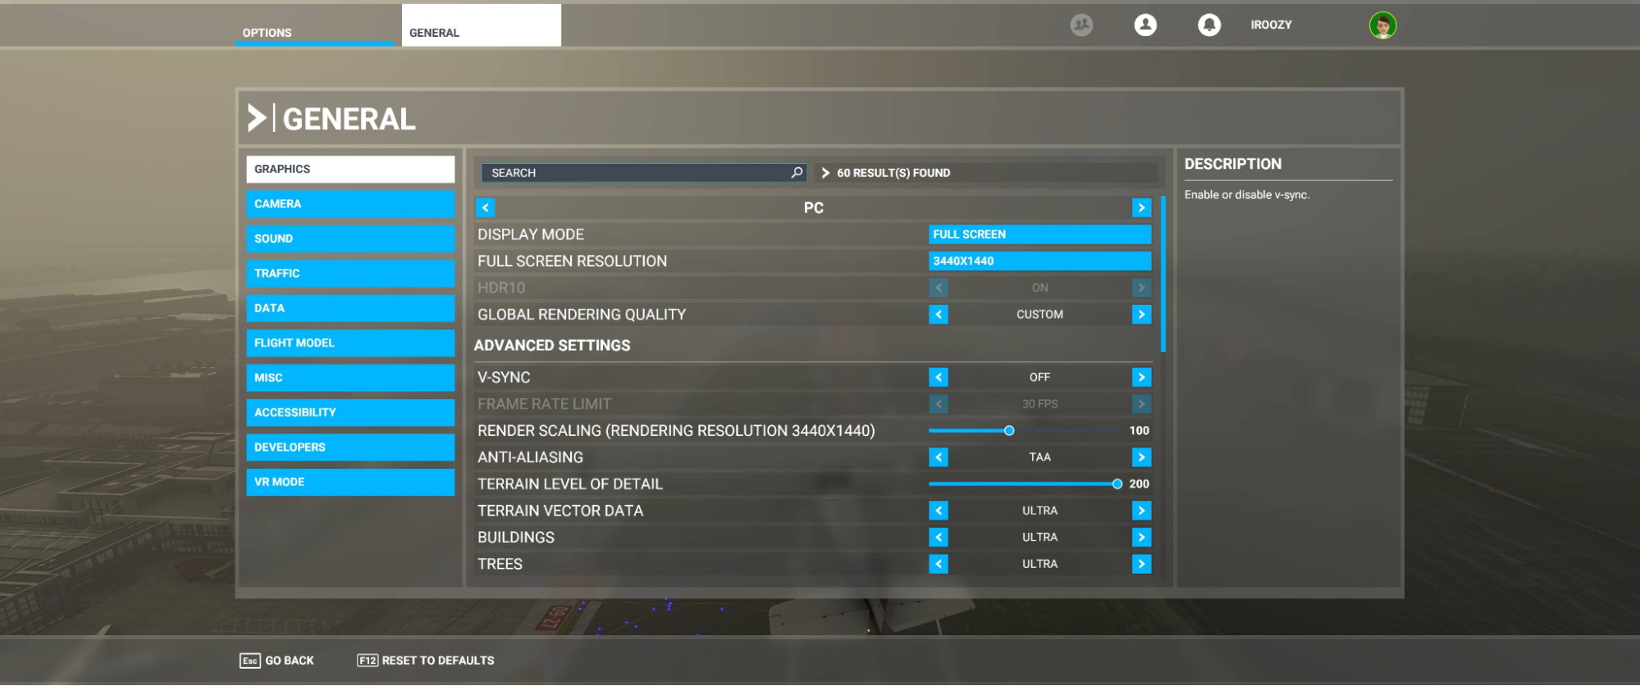
Task: Toggle V-Sync using its right arrow
Action: pyautogui.click(x=1141, y=377)
